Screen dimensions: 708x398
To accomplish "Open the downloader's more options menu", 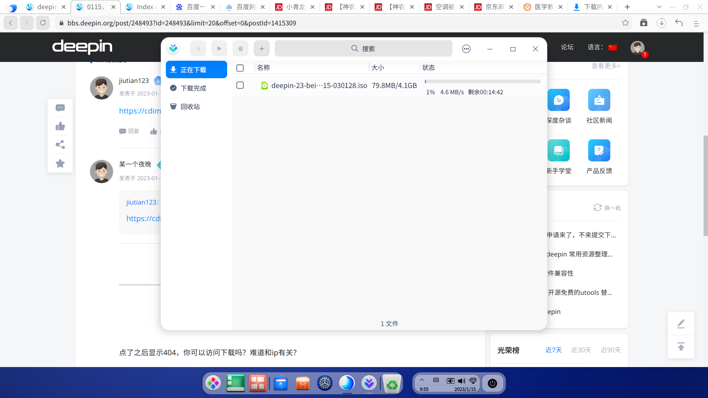I will point(466,49).
